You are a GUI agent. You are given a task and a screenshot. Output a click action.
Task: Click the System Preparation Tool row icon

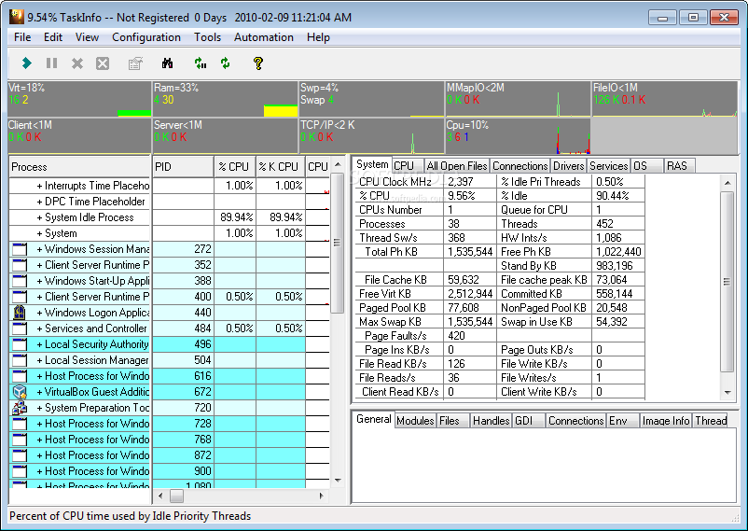point(20,408)
